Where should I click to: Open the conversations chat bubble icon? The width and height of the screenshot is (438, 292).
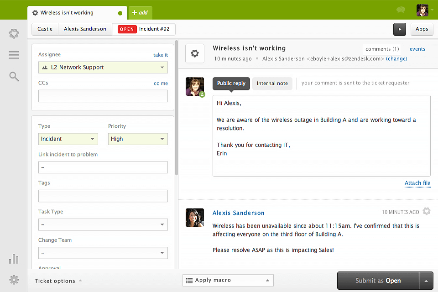401,10
